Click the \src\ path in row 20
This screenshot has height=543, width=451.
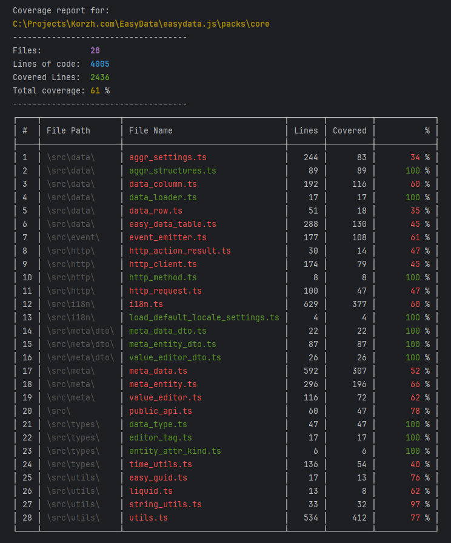pos(59,411)
